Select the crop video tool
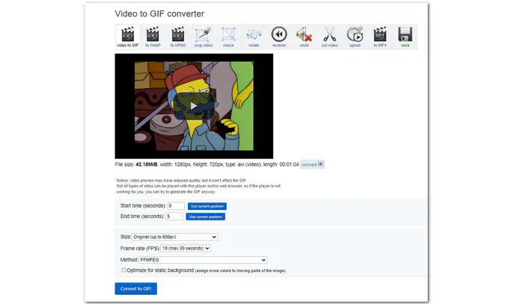524x304 pixels. pyautogui.click(x=203, y=37)
